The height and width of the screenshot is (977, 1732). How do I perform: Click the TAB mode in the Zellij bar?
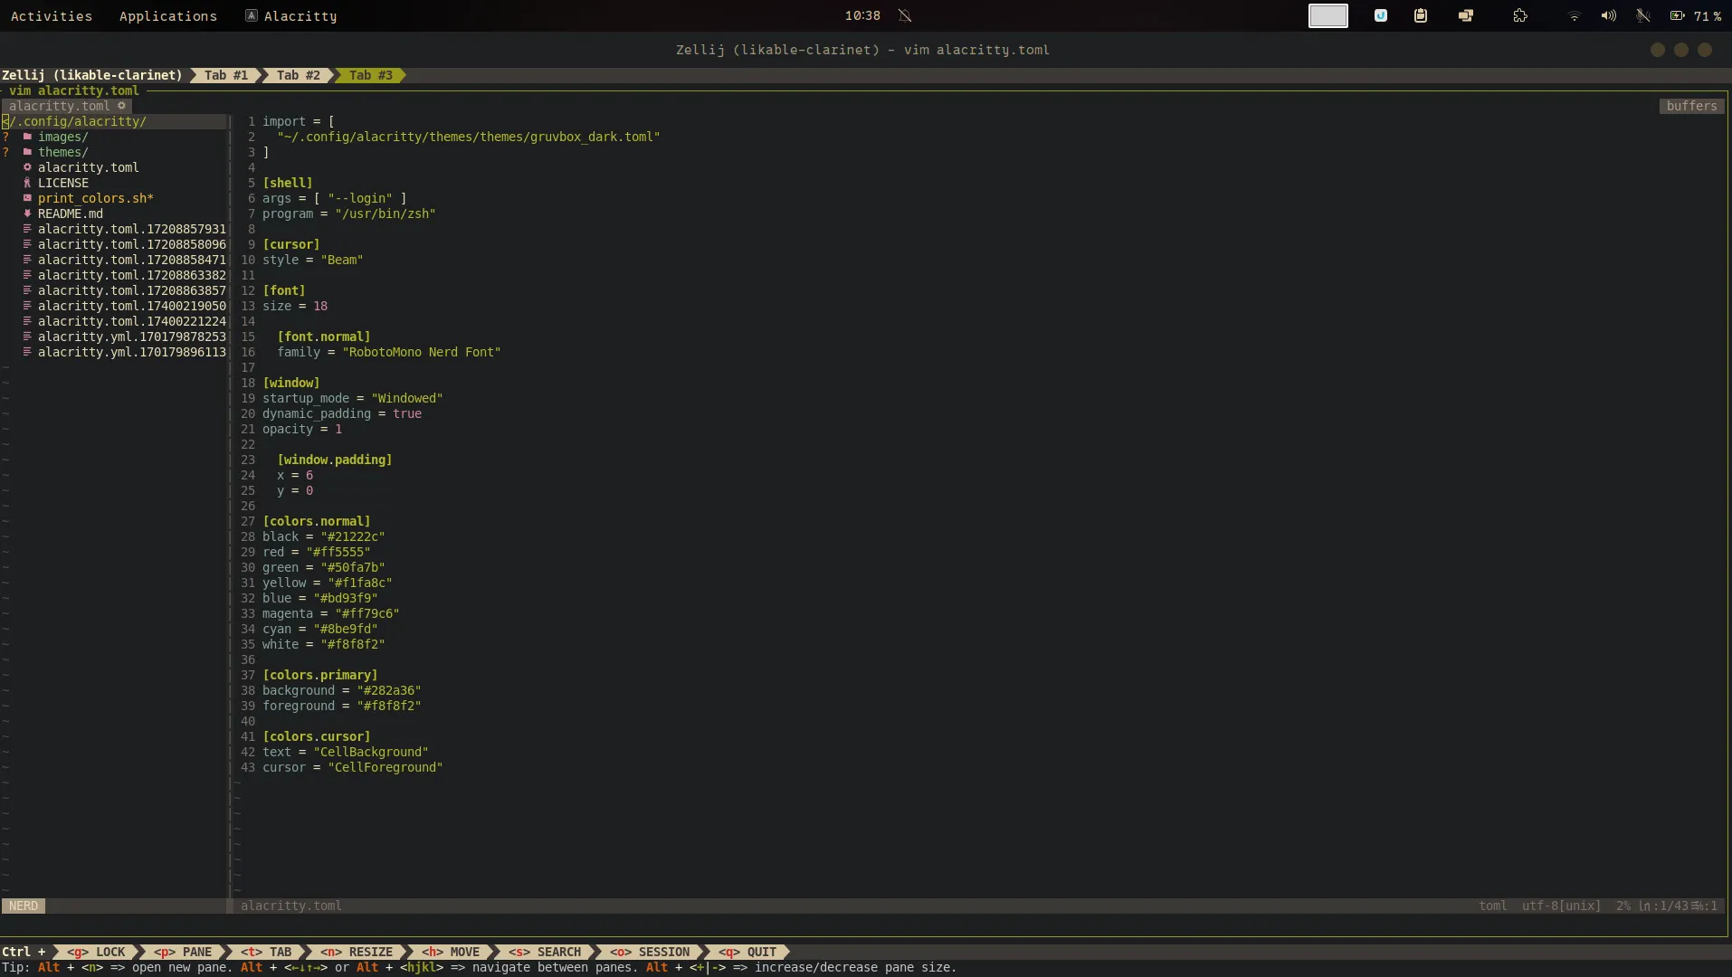click(266, 952)
